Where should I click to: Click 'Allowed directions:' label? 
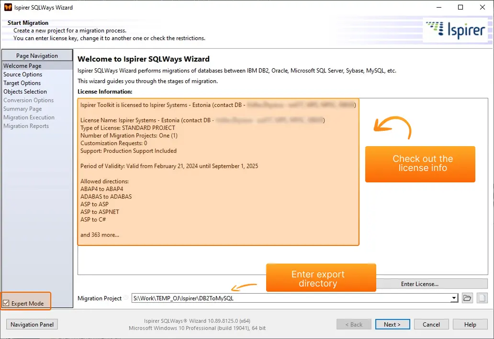(x=105, y=181)
